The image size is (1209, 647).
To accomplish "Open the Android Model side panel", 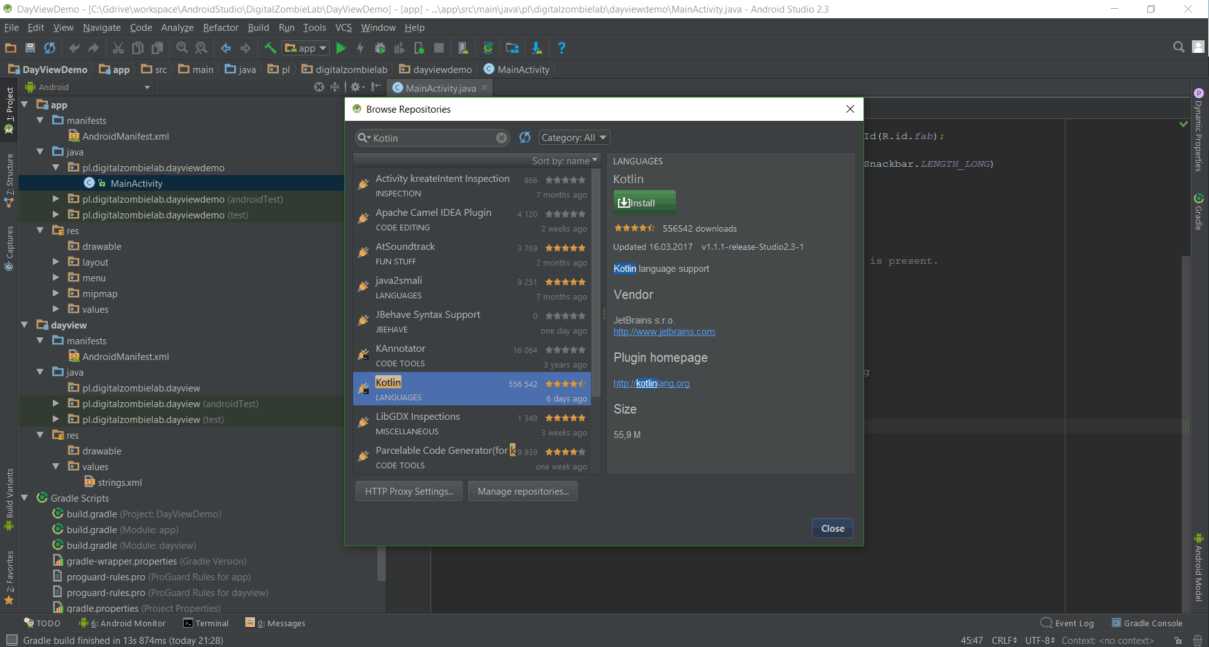I will coord(1199,567).
